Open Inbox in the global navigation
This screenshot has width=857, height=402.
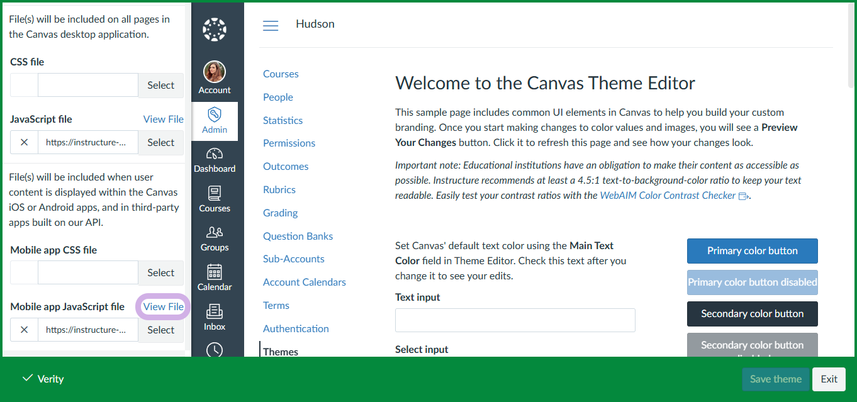(215, 317)
